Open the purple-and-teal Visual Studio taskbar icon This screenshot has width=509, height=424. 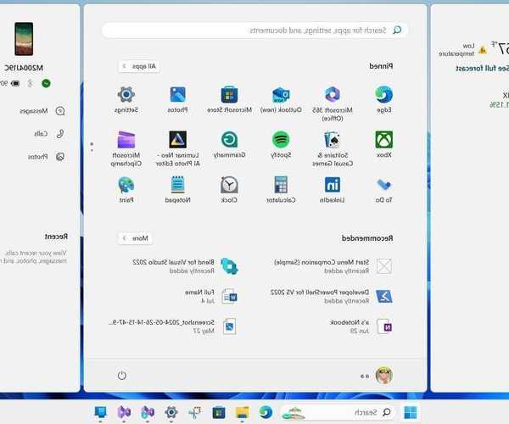[x=148, y=412]
